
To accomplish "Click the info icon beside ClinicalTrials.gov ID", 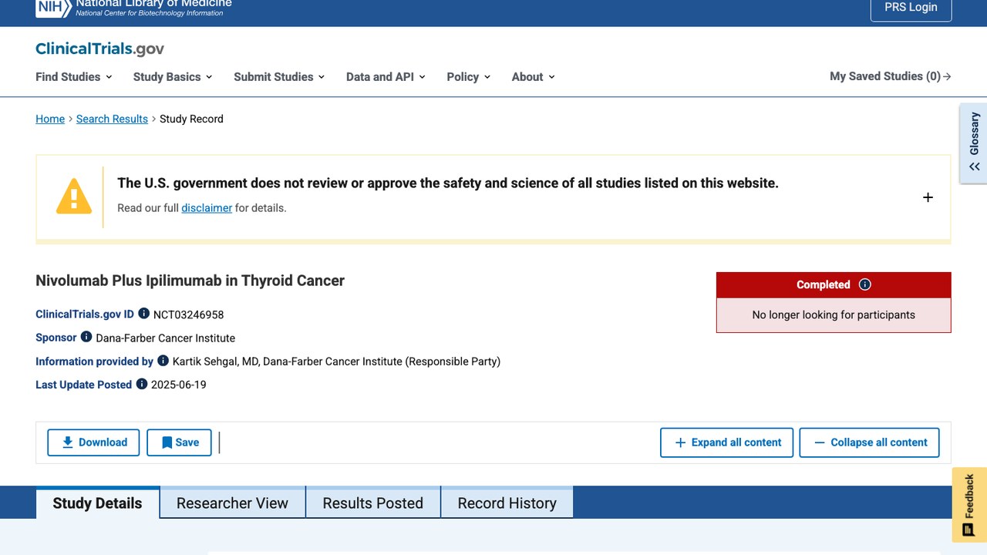I will click(x=144, y=314).
